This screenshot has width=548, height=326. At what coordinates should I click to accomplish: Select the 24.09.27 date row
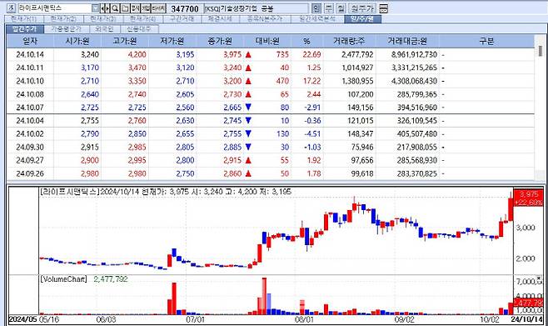271,160
